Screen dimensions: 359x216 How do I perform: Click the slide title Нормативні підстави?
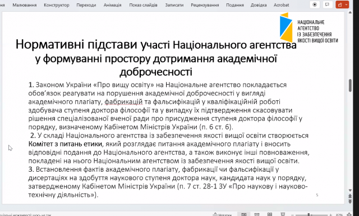(156, 58)
